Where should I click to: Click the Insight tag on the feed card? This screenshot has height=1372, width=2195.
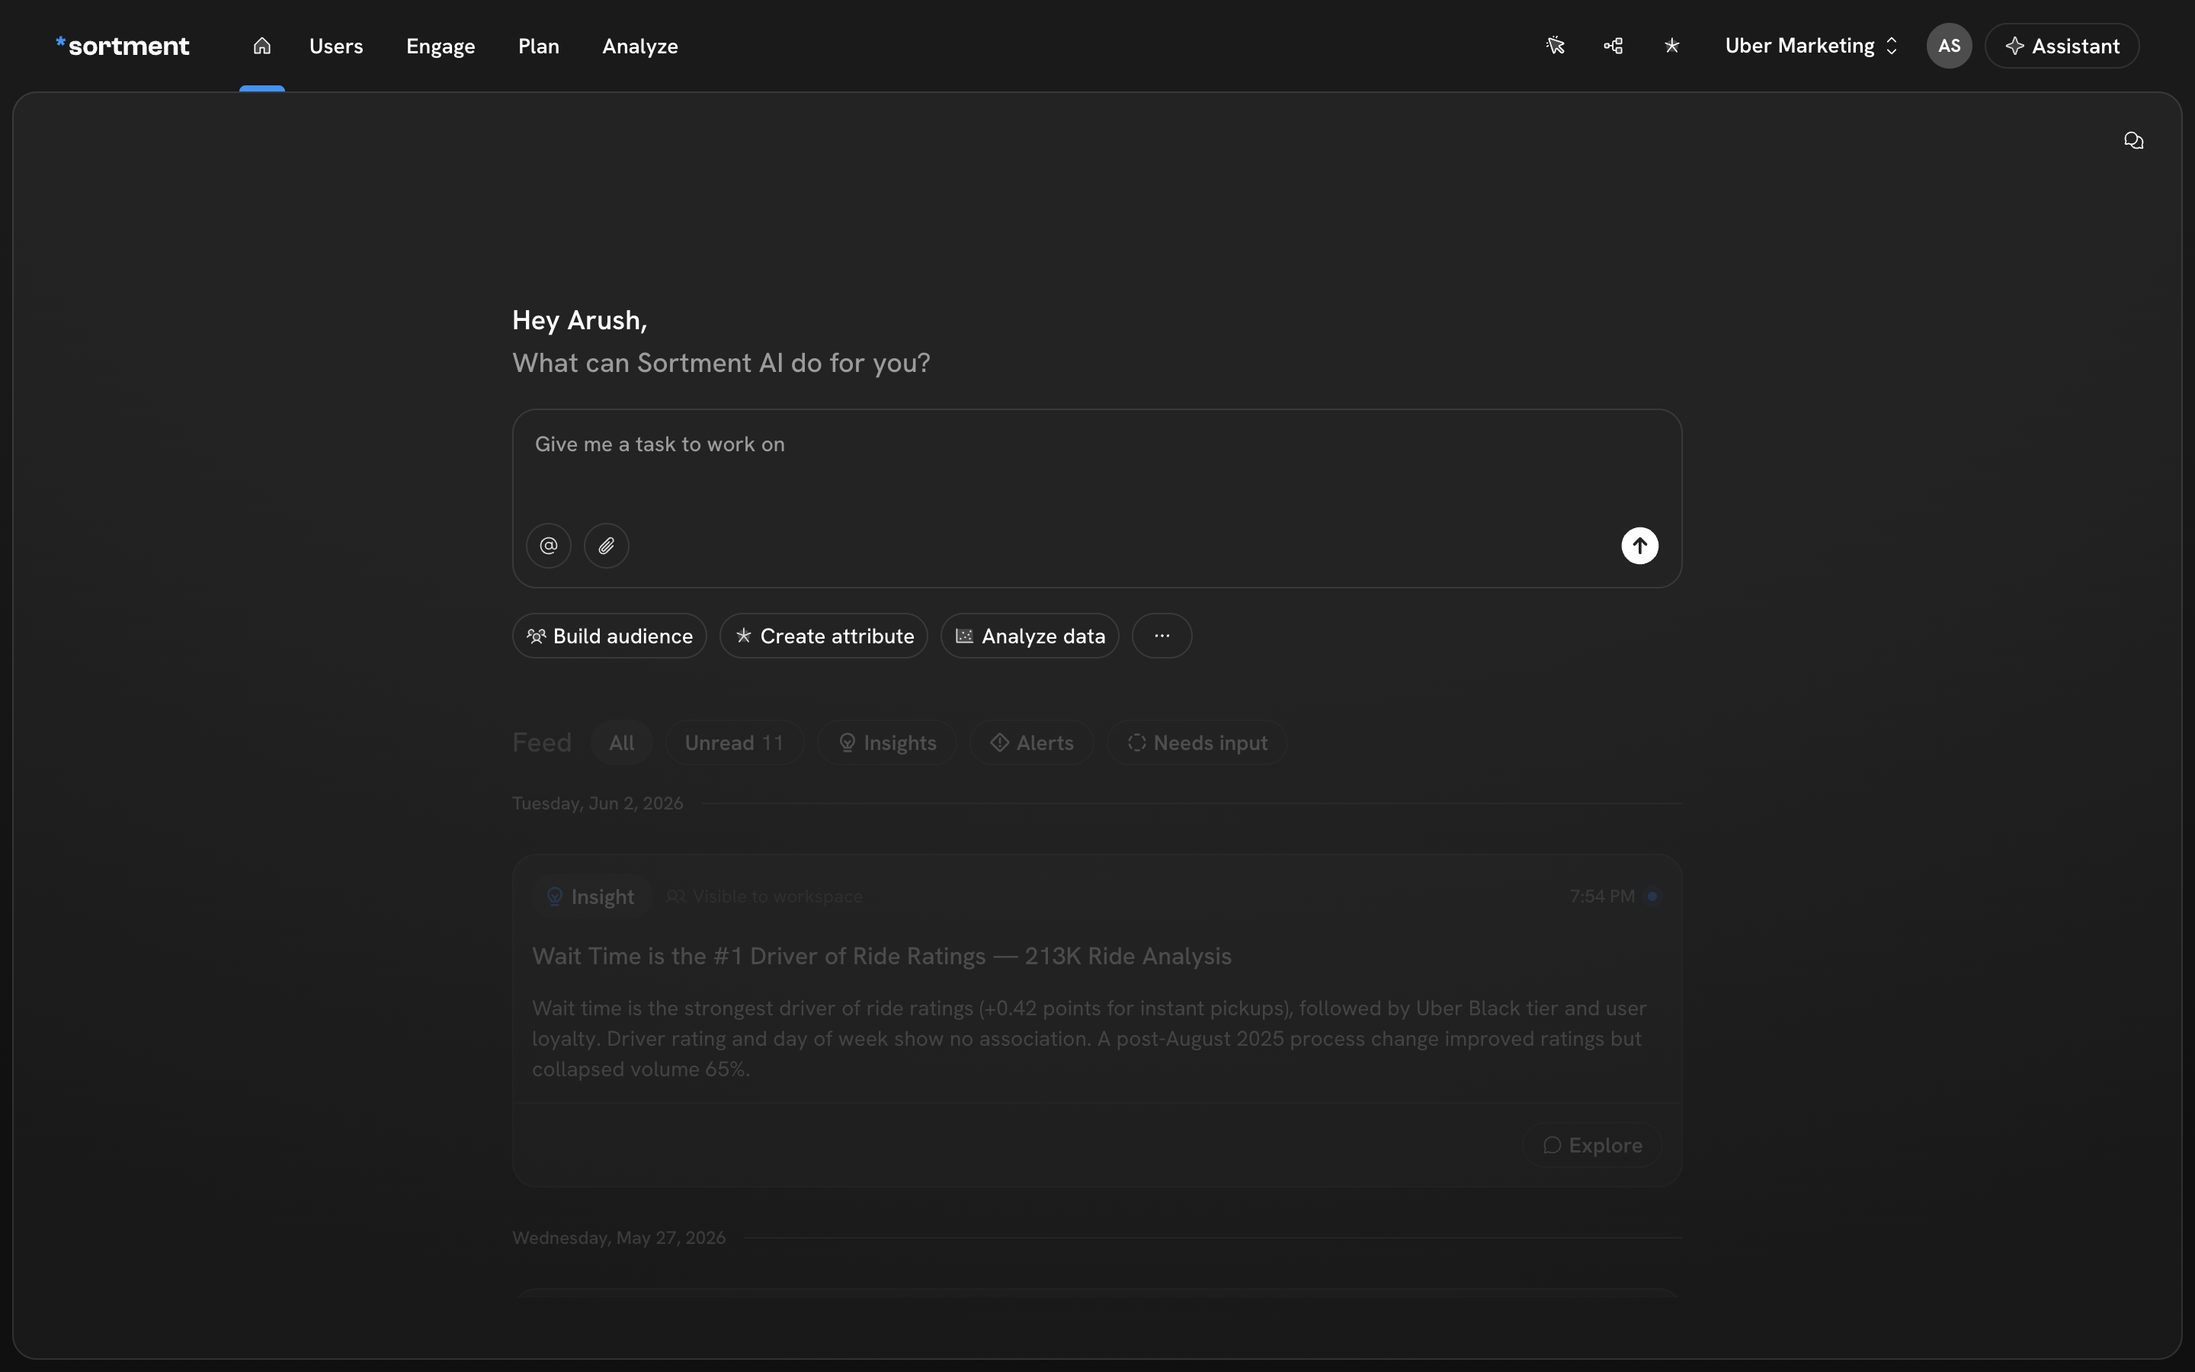point(591,896)
